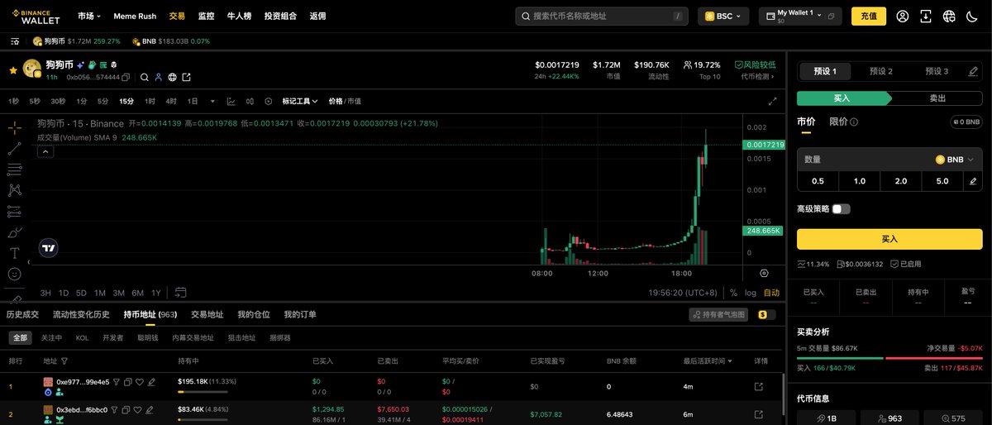992x425 pixels.
Task: Favorite the 0xe977...99e4e5 address heart
Action: 139,382
